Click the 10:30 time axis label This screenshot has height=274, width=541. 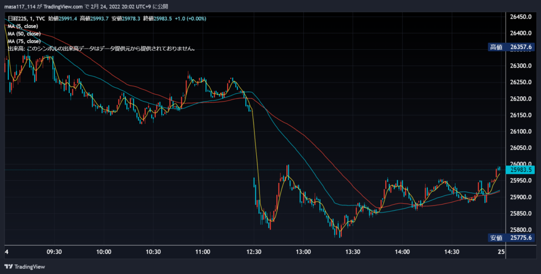point(153,252)
